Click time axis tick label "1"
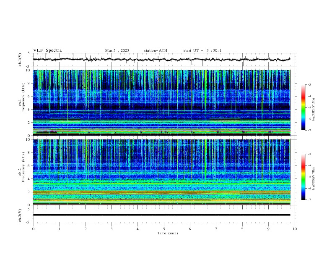The width and height of the screenshot is (332, 257). pos(59,229)
